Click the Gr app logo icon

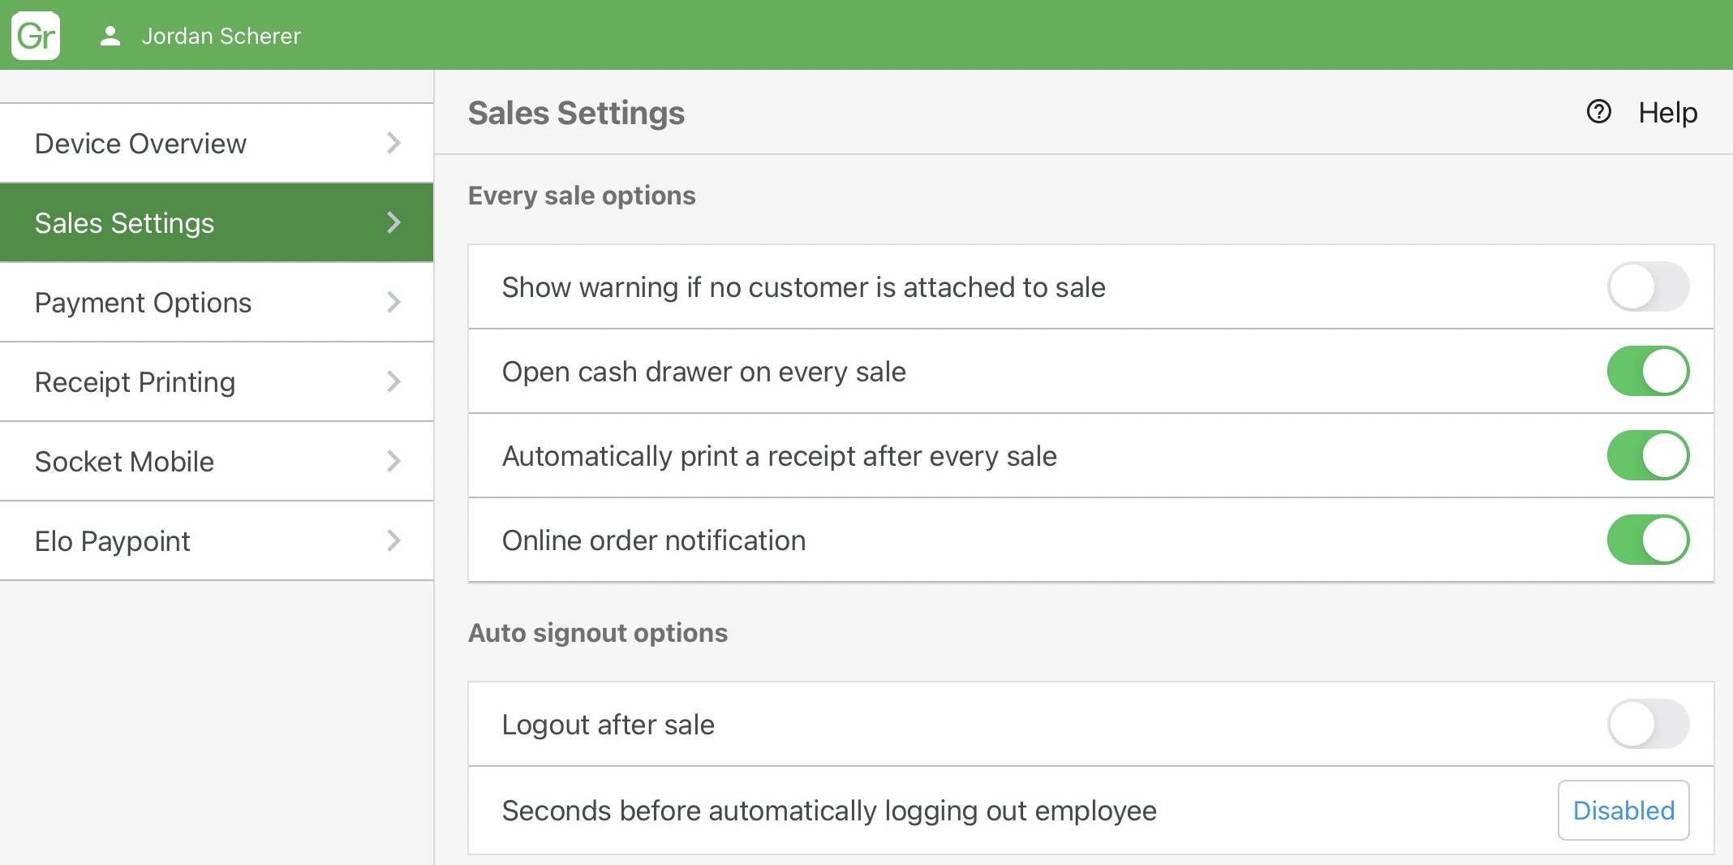36,36
